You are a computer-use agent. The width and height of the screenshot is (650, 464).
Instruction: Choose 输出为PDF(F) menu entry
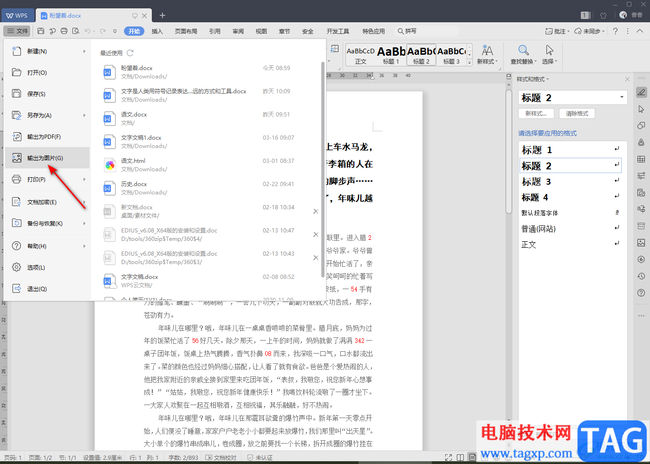pyautogui.click(x=47, y=137)
